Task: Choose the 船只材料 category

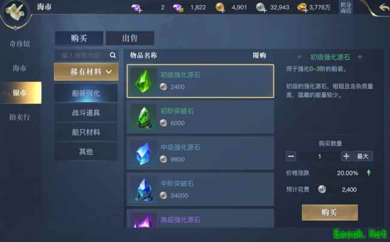Action: point(86,132)
